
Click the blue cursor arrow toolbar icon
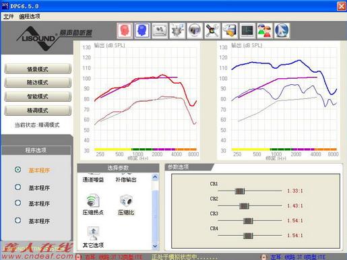coord(282,30)
